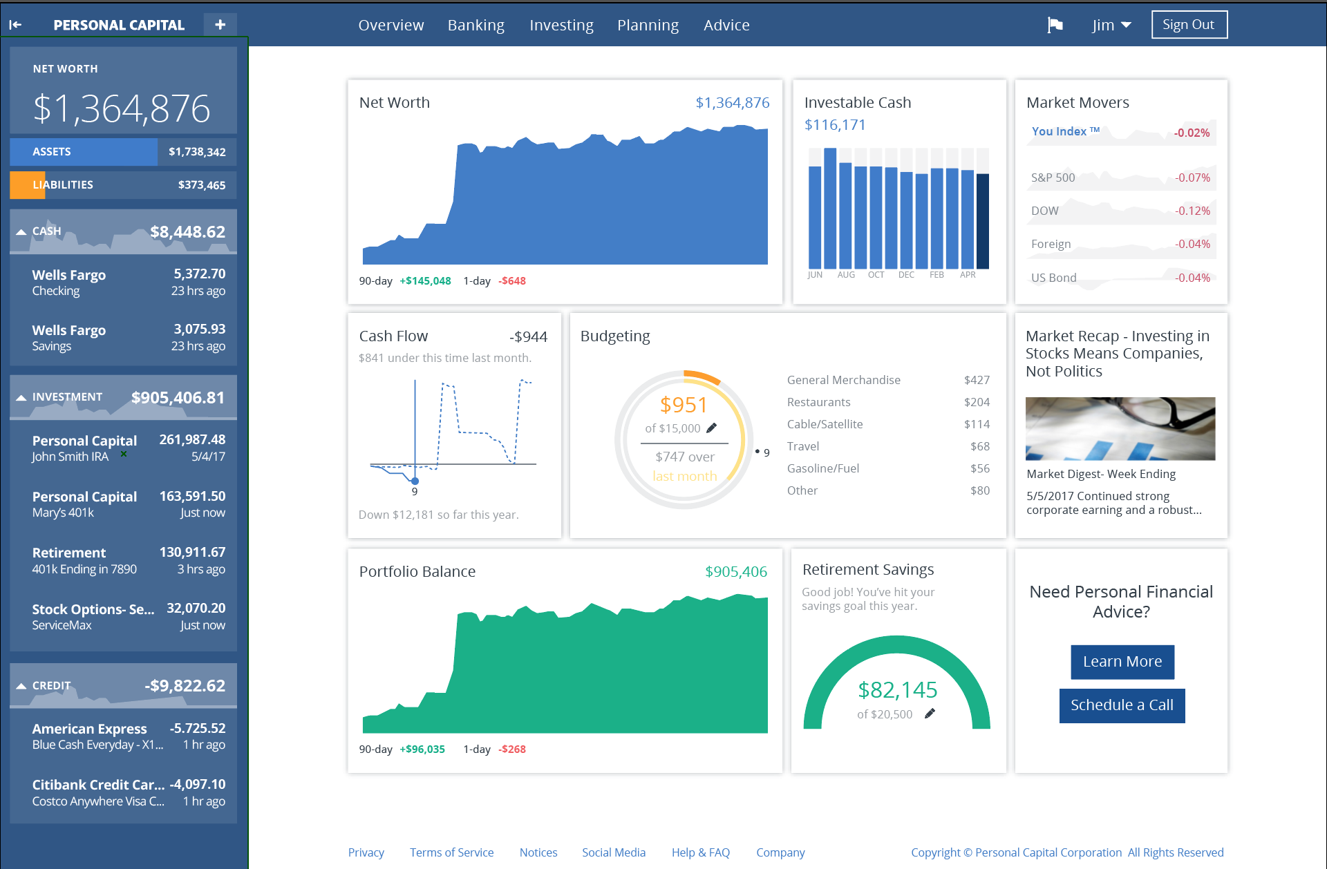This screenshot has width=1327, height=869.
Task: Click the flag icon near Jim's profile
Action: (x=1053, y=24)
